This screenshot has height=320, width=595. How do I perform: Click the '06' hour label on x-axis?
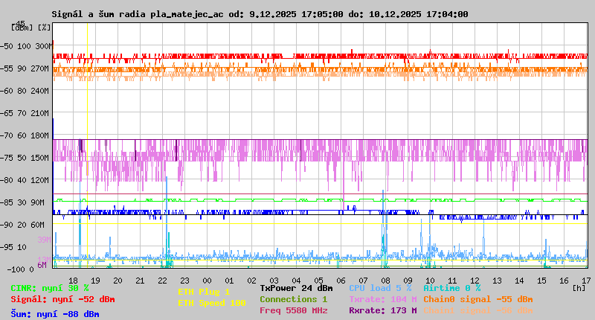click(341, 281)
